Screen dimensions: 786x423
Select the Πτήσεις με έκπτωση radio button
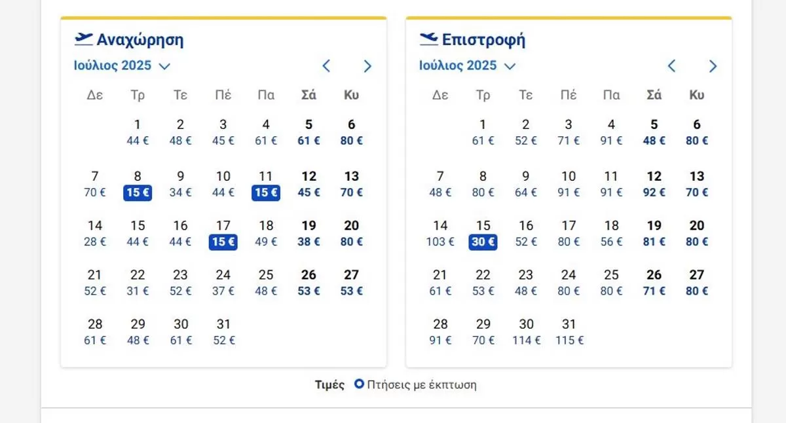[359, 384]
